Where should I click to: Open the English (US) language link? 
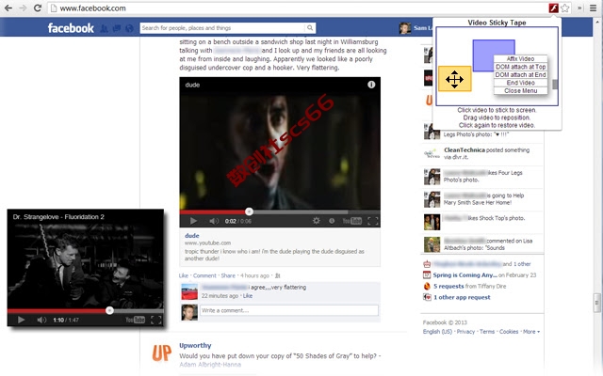[437, 332]
